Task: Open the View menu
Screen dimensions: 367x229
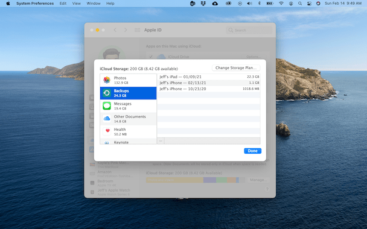Action: coord(77,3)
